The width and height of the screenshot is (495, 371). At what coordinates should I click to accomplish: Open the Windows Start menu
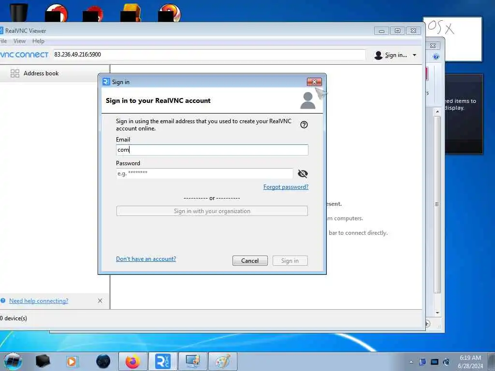click(13, 361)
